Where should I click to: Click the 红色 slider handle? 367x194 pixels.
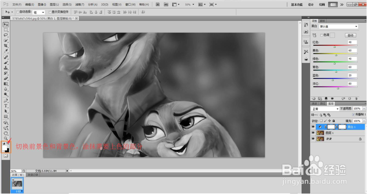point(334,47)
